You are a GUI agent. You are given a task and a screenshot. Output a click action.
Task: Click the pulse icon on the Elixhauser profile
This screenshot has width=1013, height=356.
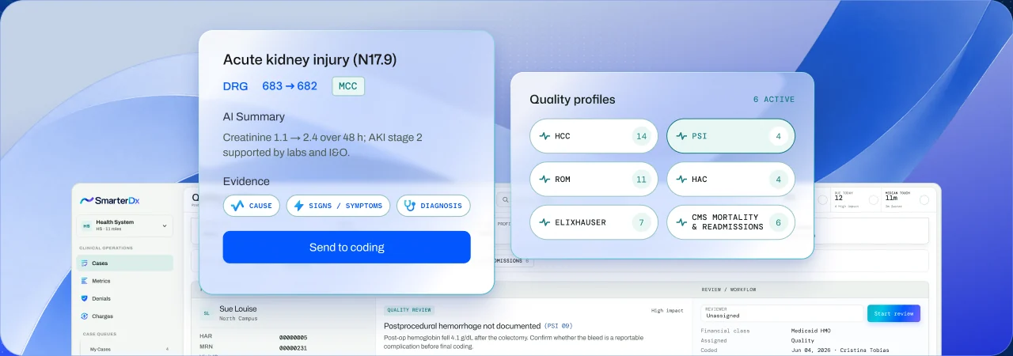point(544,222)
